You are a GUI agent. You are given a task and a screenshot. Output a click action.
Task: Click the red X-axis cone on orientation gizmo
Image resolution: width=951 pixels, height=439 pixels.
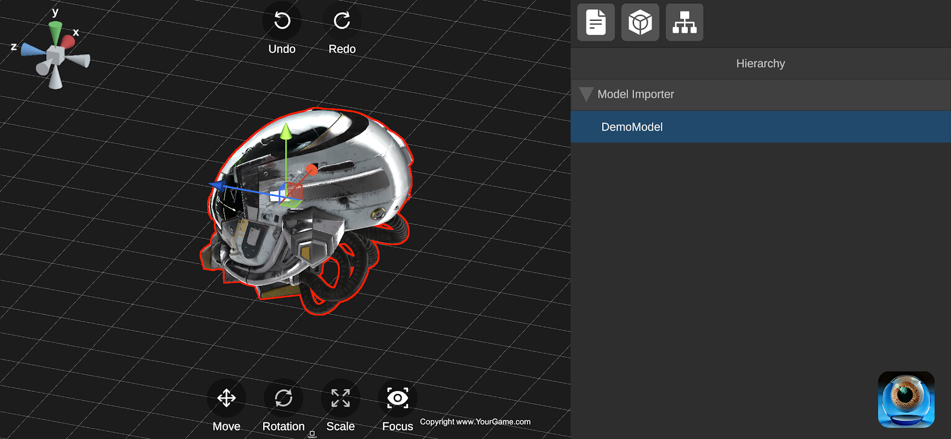[x=68, y=41]
